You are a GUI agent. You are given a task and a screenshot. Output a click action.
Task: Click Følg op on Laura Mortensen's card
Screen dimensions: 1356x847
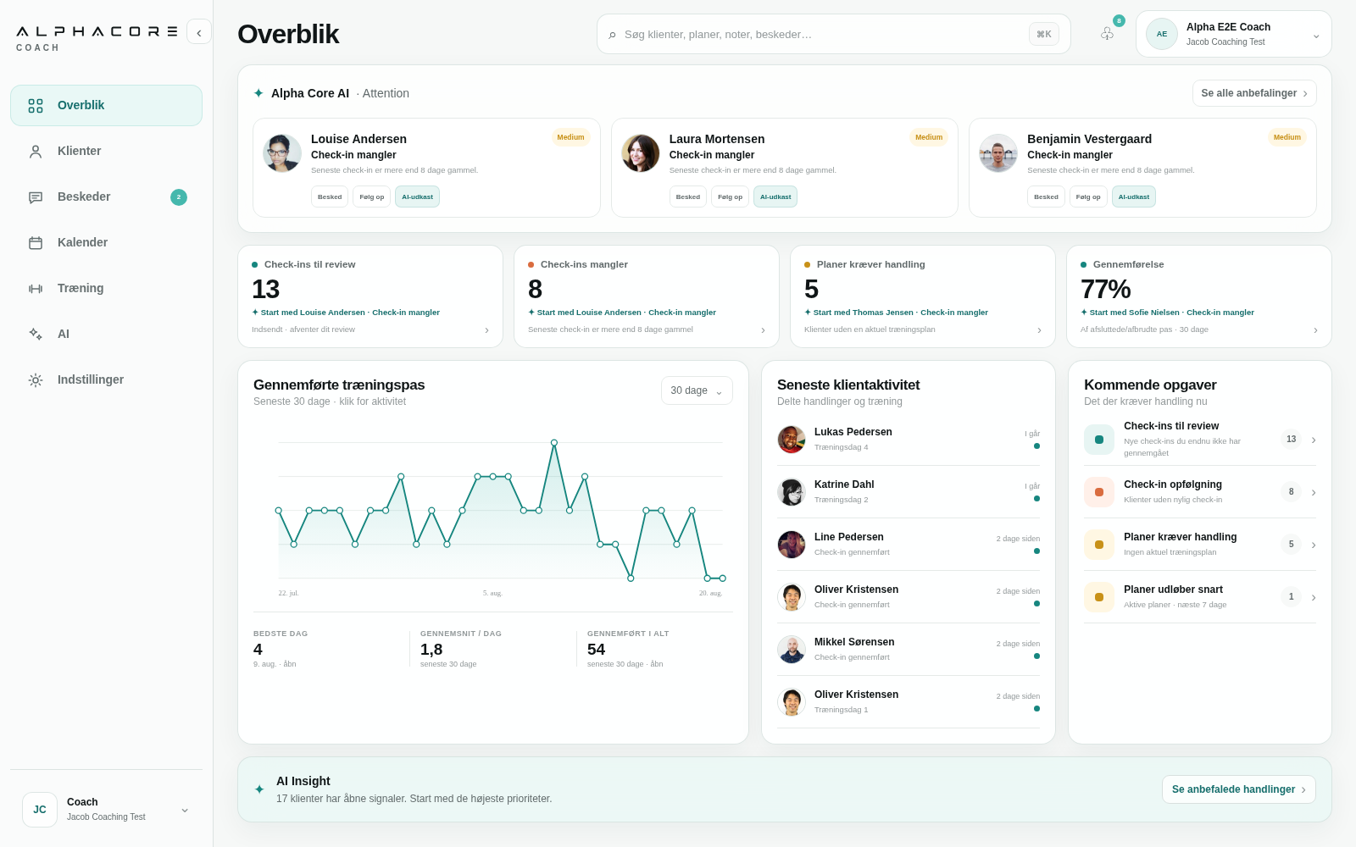point(730,197)
